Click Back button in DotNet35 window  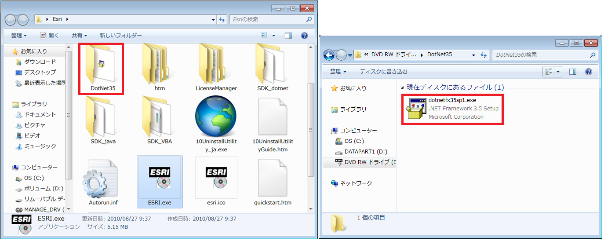click(329, 55)
